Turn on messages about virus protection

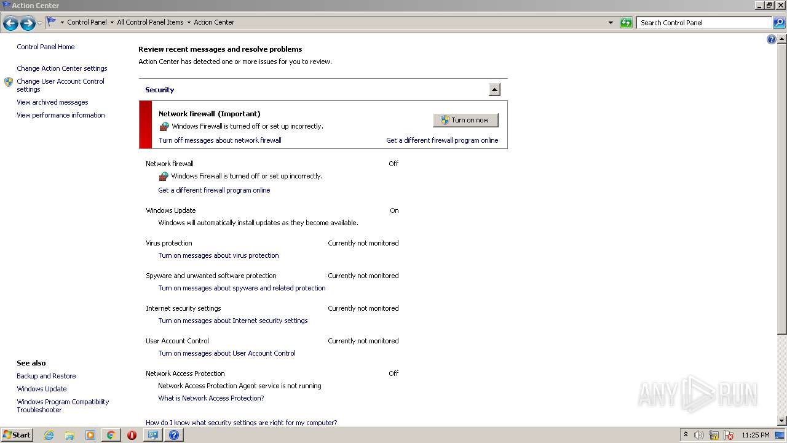pyautogui.click(x=218, y=255)
